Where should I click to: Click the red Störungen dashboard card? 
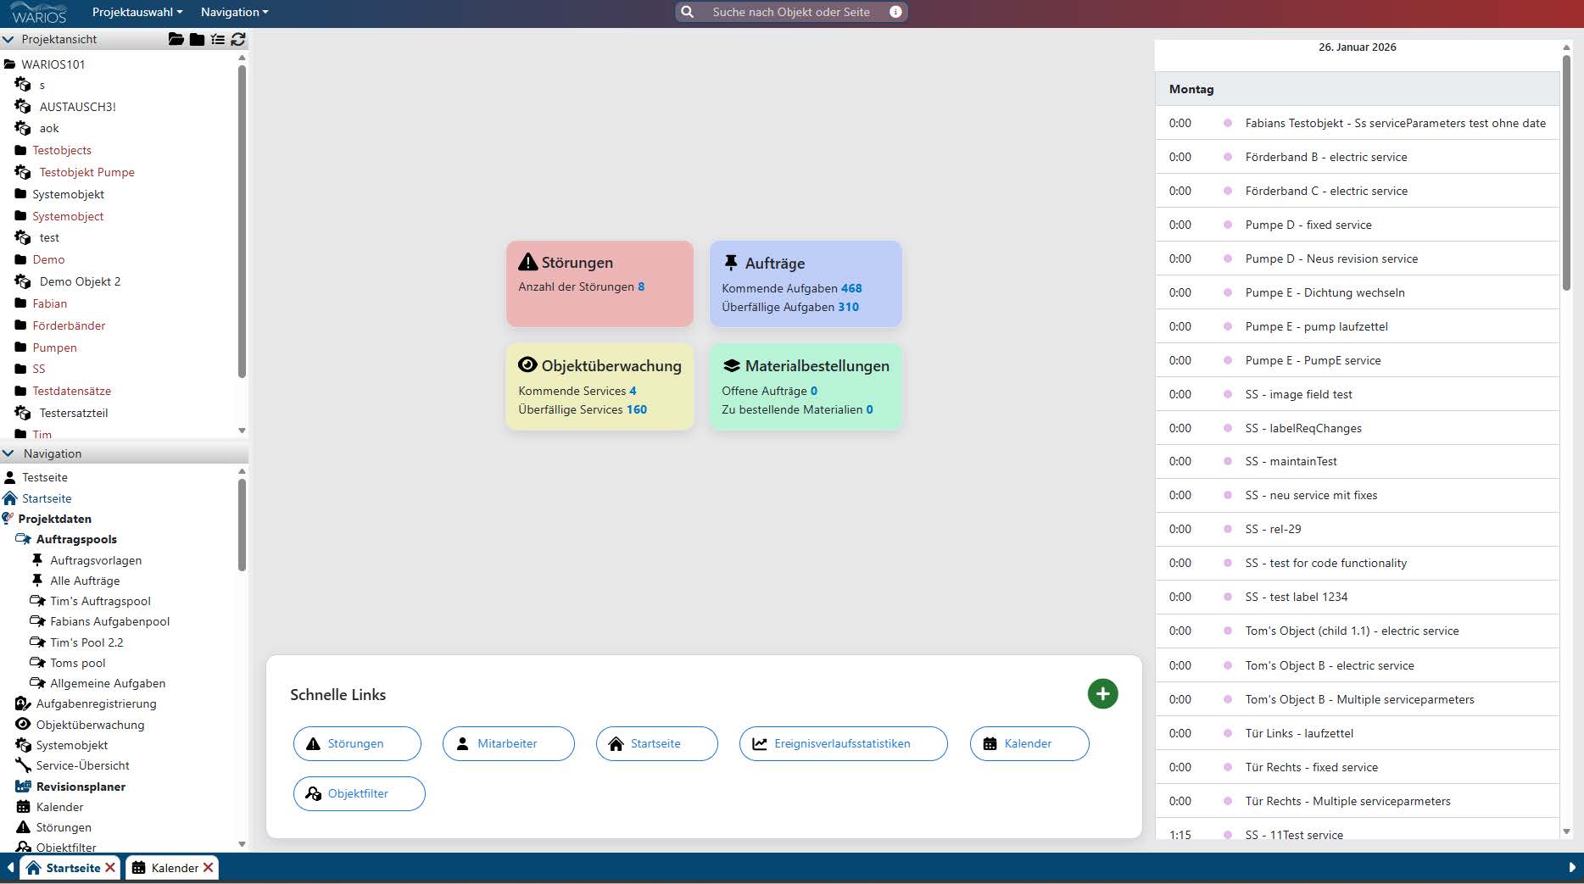click(x=600, y=283)
